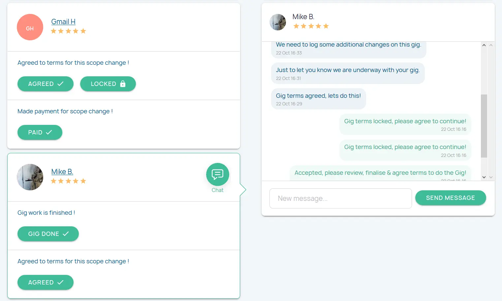Click the lock icon on LOCKED button
502x301 pixels.
[x=123, y=84]
